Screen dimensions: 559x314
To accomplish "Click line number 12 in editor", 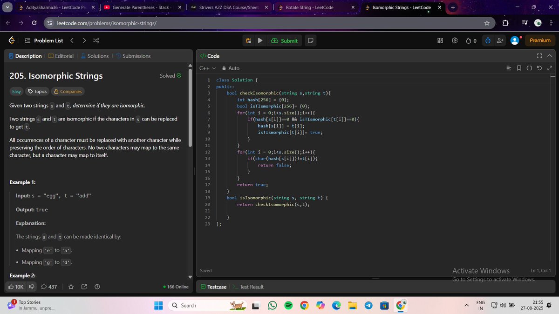I will coord(208,152).
